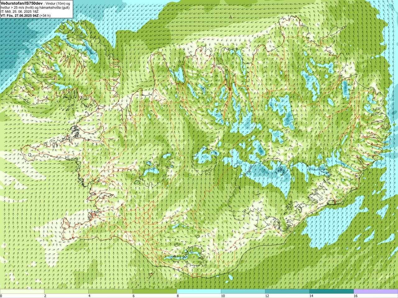
Task: Click the light cyan 8–10 legend swatch
Action: pyautogui.click(x=199, y=291)
